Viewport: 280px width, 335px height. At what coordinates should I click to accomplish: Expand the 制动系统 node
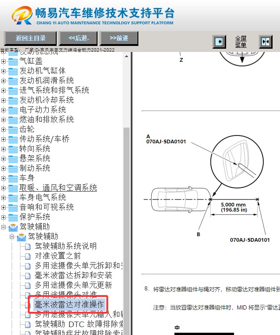[3, 168]
